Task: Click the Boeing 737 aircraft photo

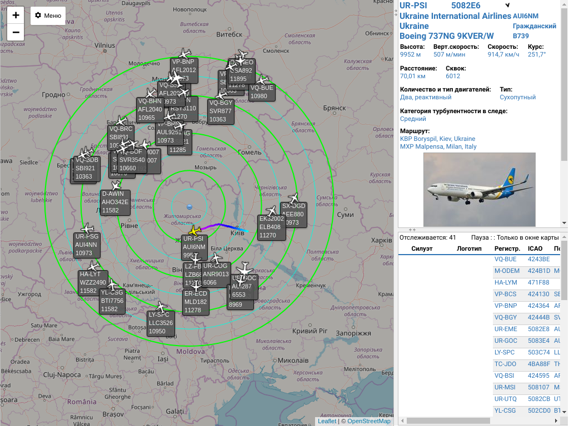Action: (479, 189)
